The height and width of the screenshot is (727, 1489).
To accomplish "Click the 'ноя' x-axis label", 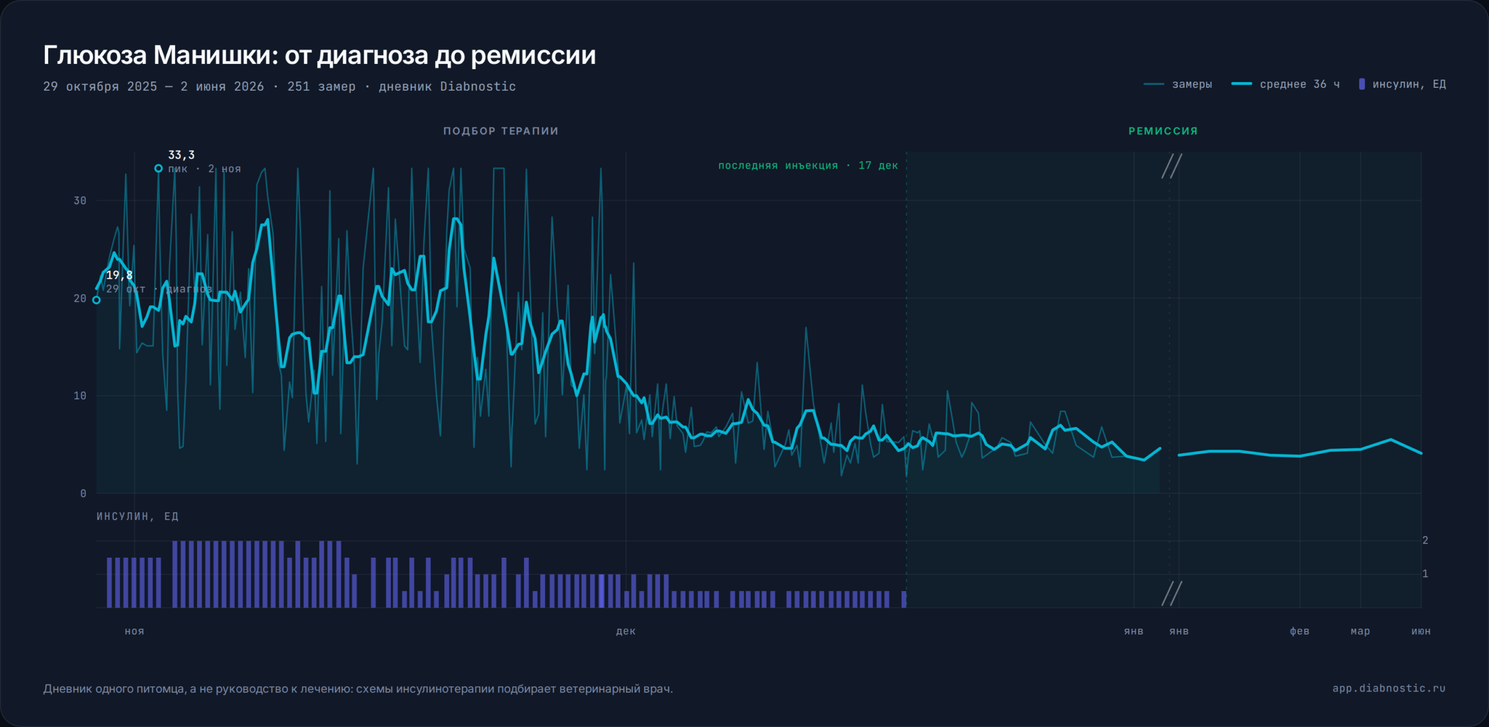I will 134,632.
